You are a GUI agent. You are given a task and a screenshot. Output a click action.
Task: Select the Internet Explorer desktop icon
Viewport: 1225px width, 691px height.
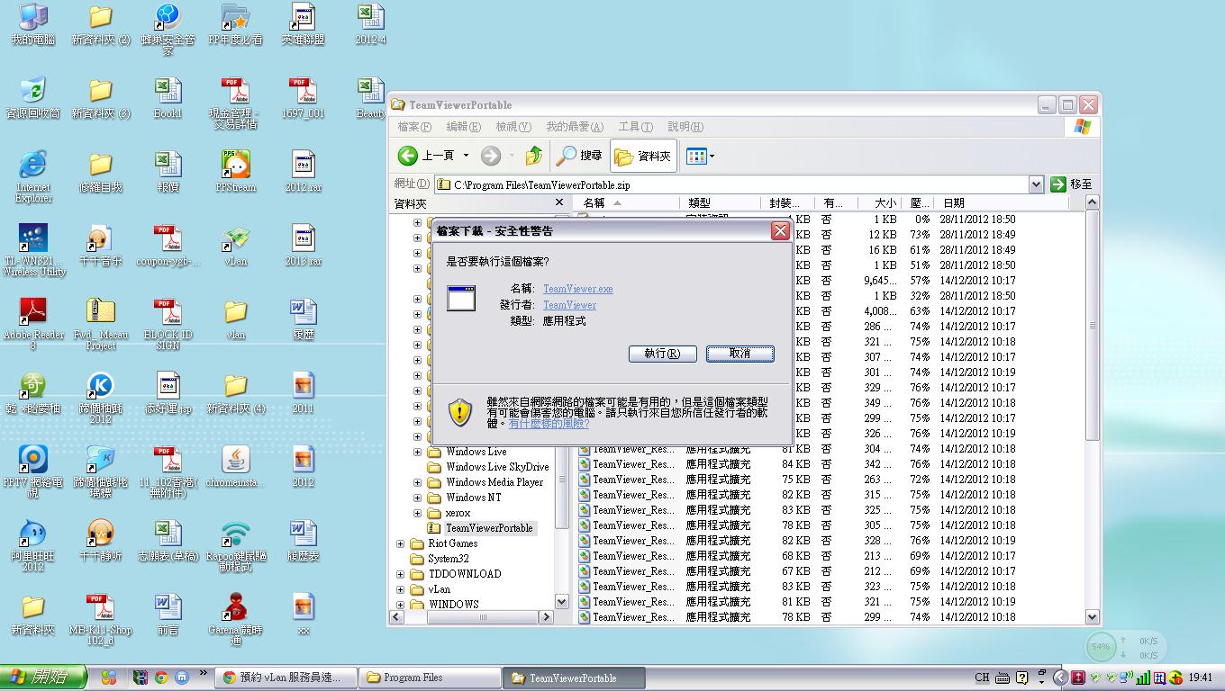tap(33, 166)
